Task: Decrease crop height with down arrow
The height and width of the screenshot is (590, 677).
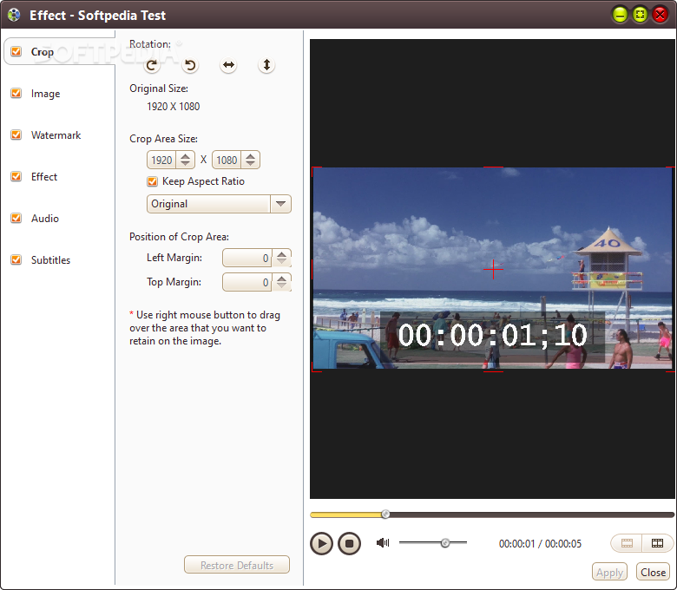Action: coord(251,164)
